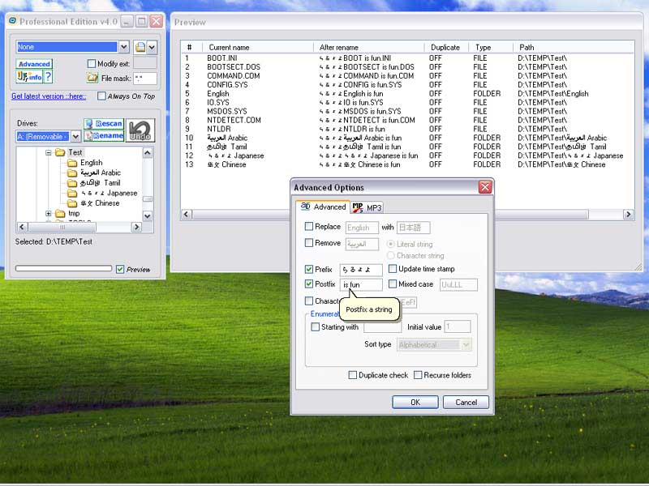Click the Preview list's scroll right arrow

pyautogui.click(x=628, y=214)
